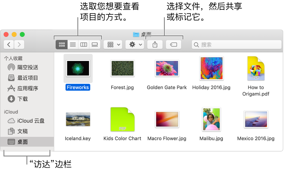Switch to icon view
The image size is (284, 171).
pyautogui.click(x=62, y=45)
